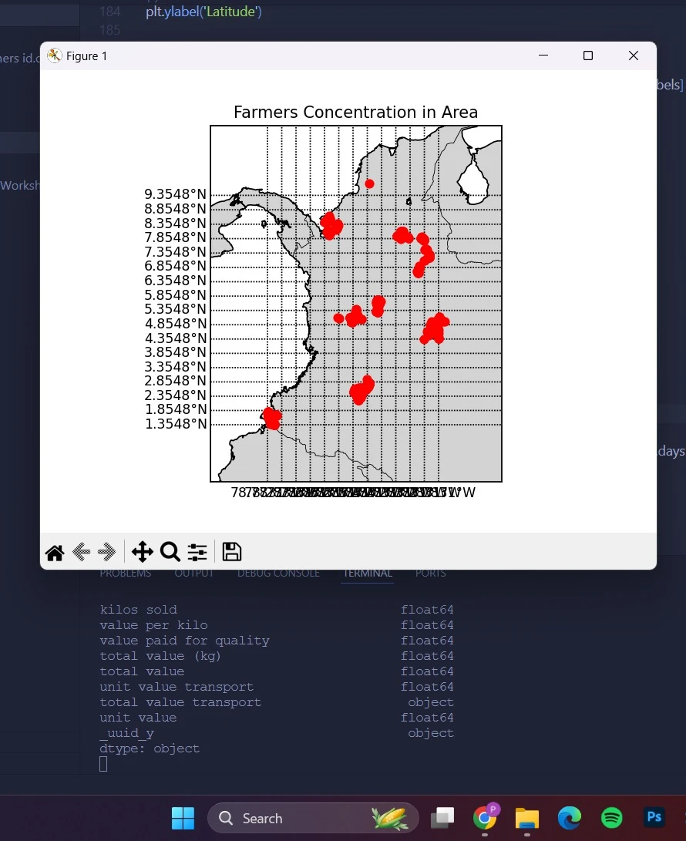The width and height of the screenshot is (686, 841).
Task: Toggle the Pan axes tool
Action: [143, 552]
